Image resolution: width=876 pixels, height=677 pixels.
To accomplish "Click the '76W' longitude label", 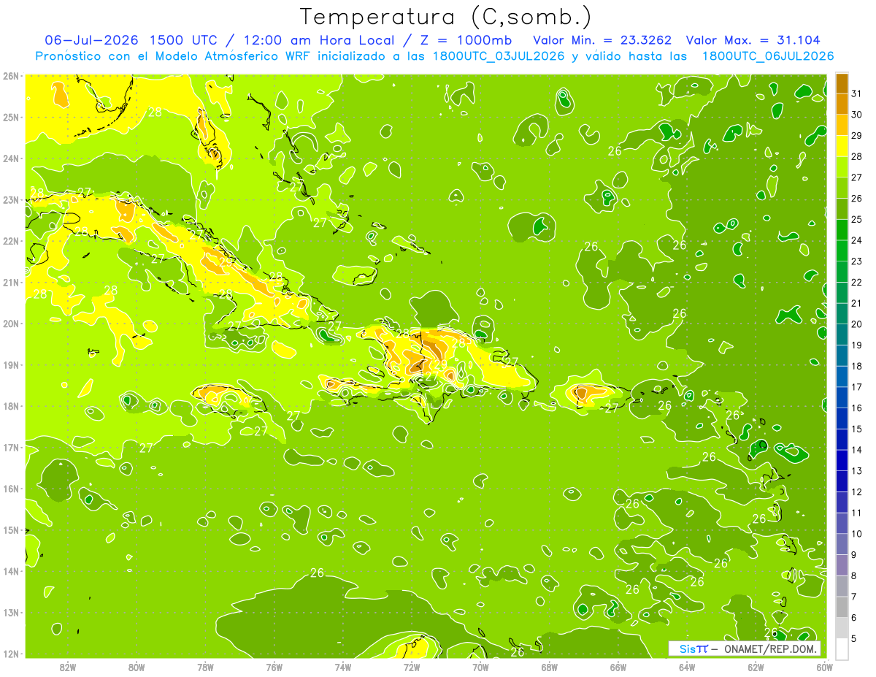I will click(274, 667).
